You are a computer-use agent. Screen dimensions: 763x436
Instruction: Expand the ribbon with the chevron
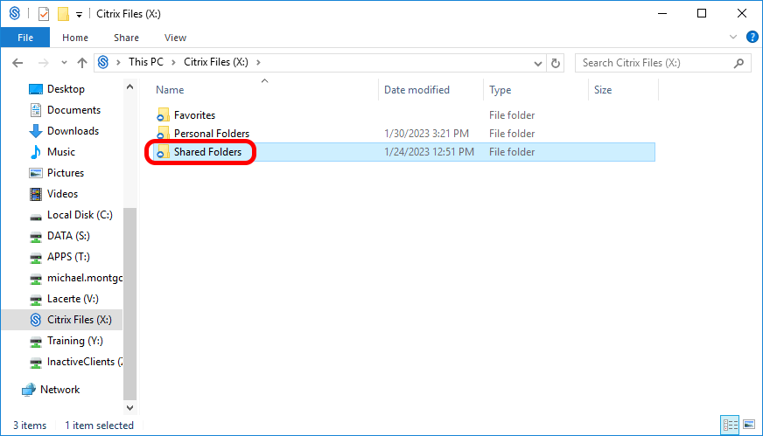tap(733, 37)
